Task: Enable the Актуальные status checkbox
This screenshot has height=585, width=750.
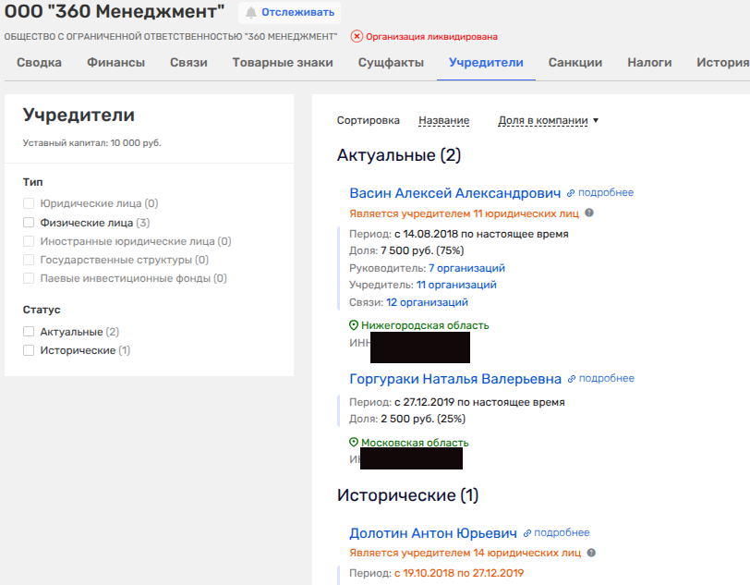Action: pos(29,332)
